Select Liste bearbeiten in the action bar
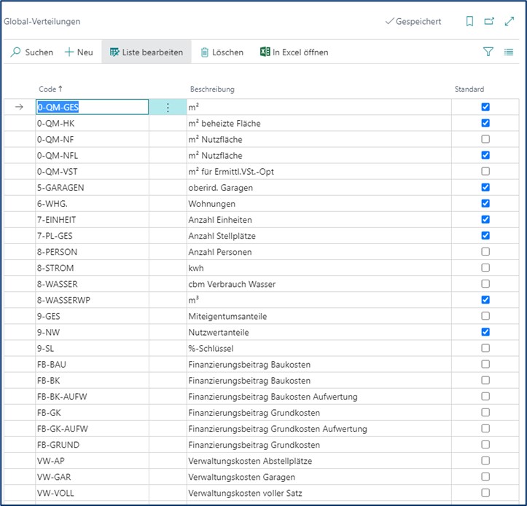The image size is (527, 506). point(147,52)
